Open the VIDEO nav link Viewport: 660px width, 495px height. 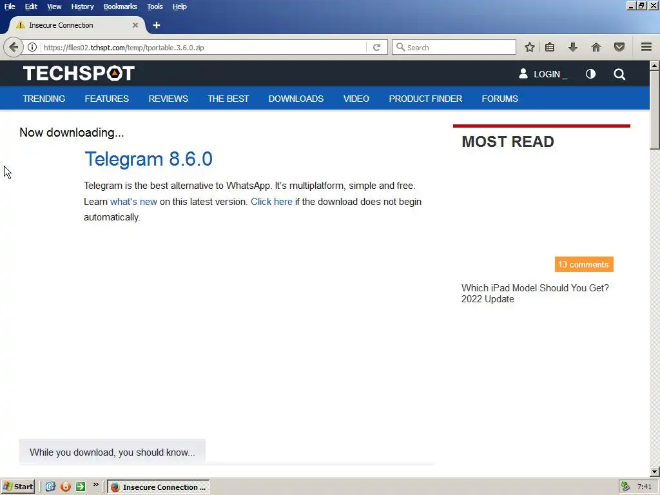click(x=356, y=99)
